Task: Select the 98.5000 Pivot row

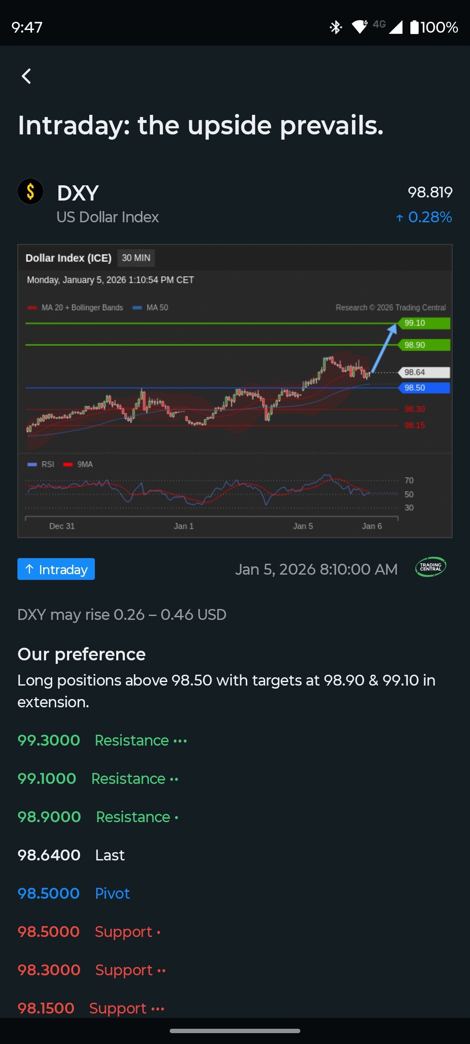Action: click(74, 893)
